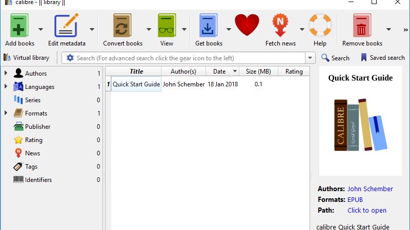Screen dimensions: 410x230
Task: Click the 18 Jan 2018 date cell
Action: point(222,84)
